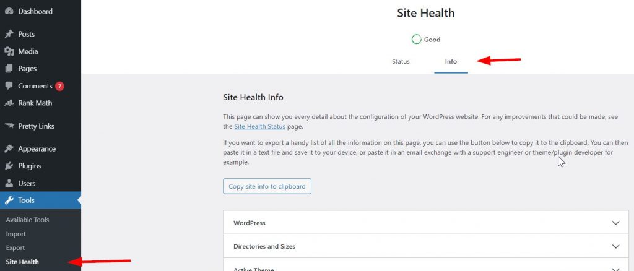The image size is (634, 271).
Task: Click the red 7 comments badge
Action: [x=59, y=86]
